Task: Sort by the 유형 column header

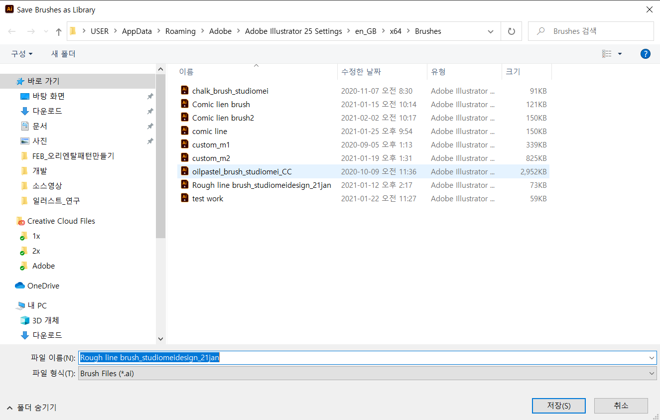Action: [464, 72]
